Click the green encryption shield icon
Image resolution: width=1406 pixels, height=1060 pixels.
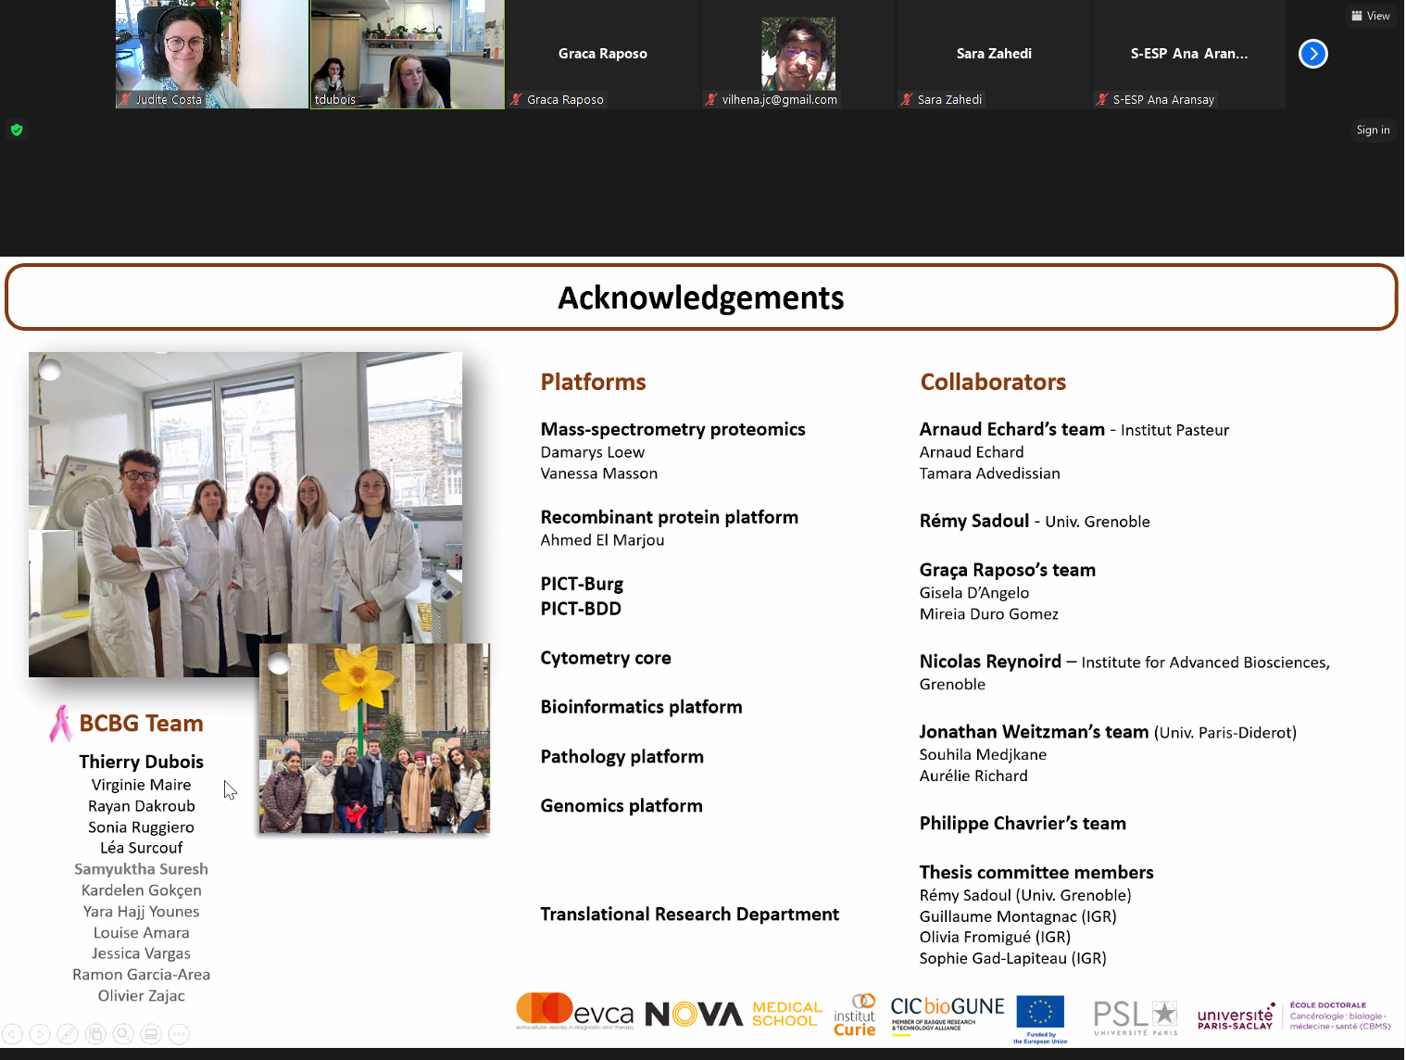click(16, 130)
